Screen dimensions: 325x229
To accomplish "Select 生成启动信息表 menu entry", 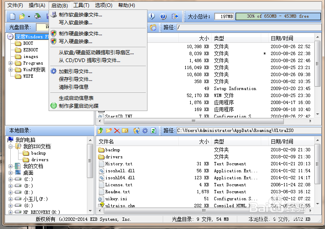I will tap(76, 98).
